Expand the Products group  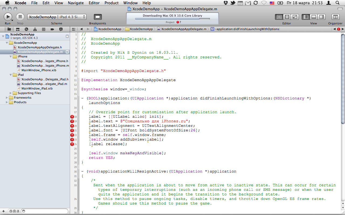point(7,102)
